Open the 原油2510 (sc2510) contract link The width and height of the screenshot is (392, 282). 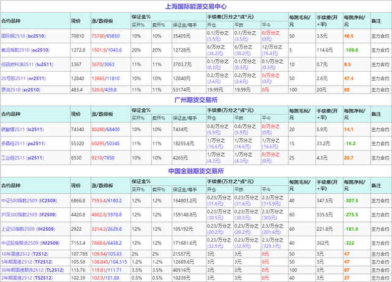click(20, 90)
